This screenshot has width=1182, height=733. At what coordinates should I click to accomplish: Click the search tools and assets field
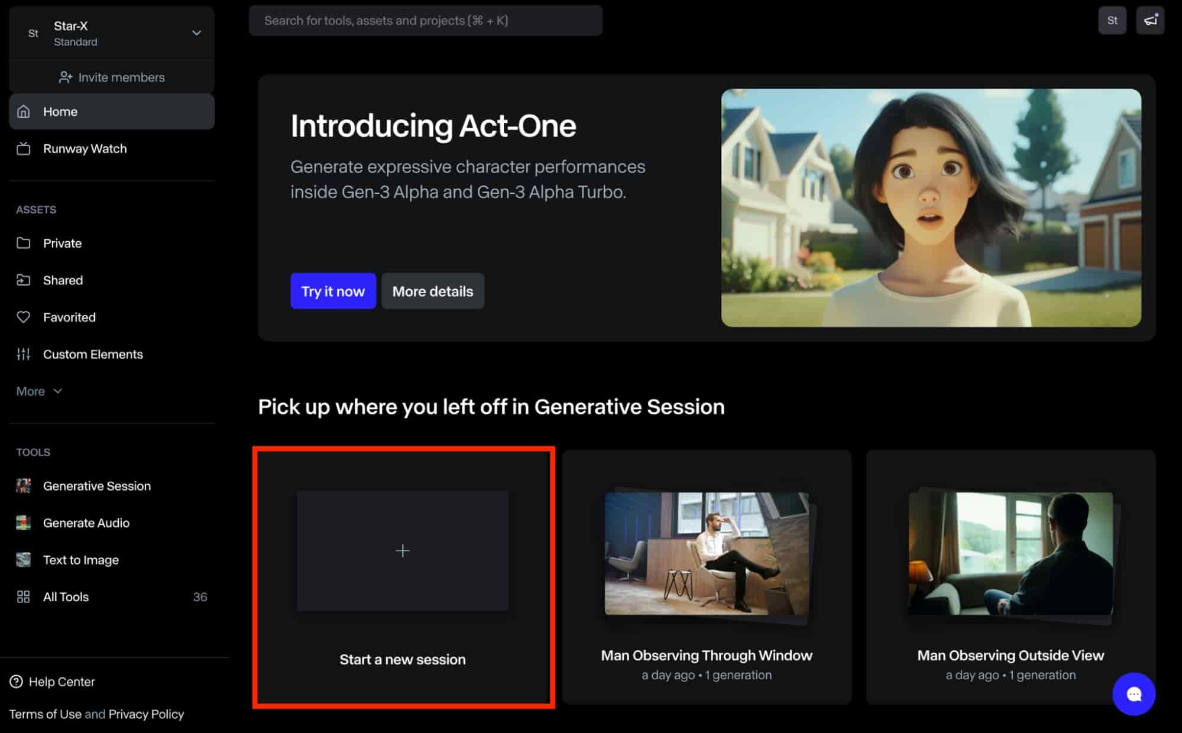(425, 21)
